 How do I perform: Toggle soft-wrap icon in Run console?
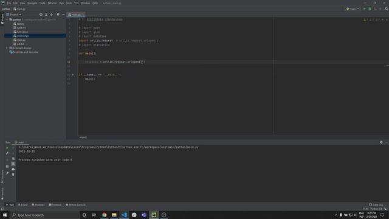(x=13, y=158)
